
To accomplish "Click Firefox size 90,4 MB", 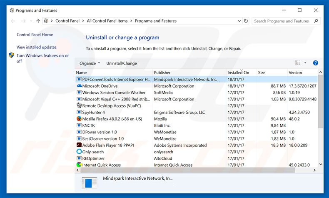I will pos(278,119).
